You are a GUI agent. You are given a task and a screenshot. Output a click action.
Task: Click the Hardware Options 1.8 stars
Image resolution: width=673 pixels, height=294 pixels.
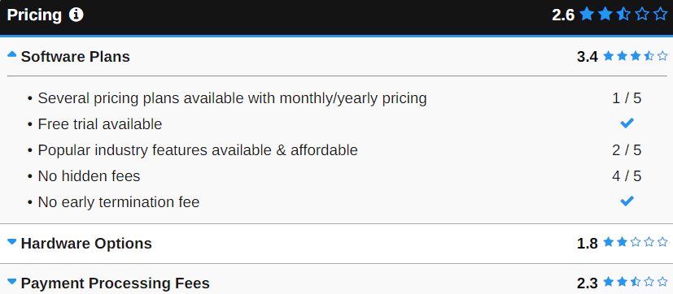(636, 243)
